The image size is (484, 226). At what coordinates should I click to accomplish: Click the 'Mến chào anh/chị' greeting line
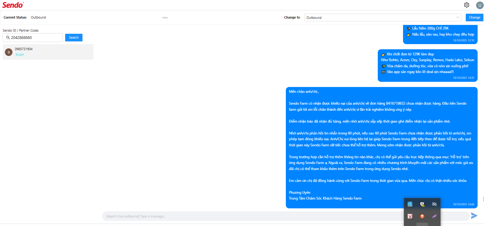pyautogui.click(x=304, y=92)
